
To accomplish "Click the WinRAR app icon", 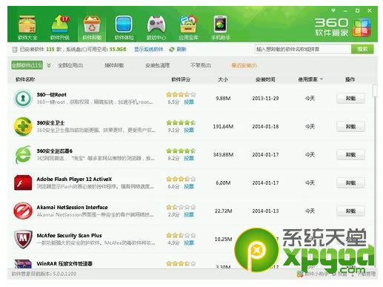I will pyautogui.click(x=23, y=264).
